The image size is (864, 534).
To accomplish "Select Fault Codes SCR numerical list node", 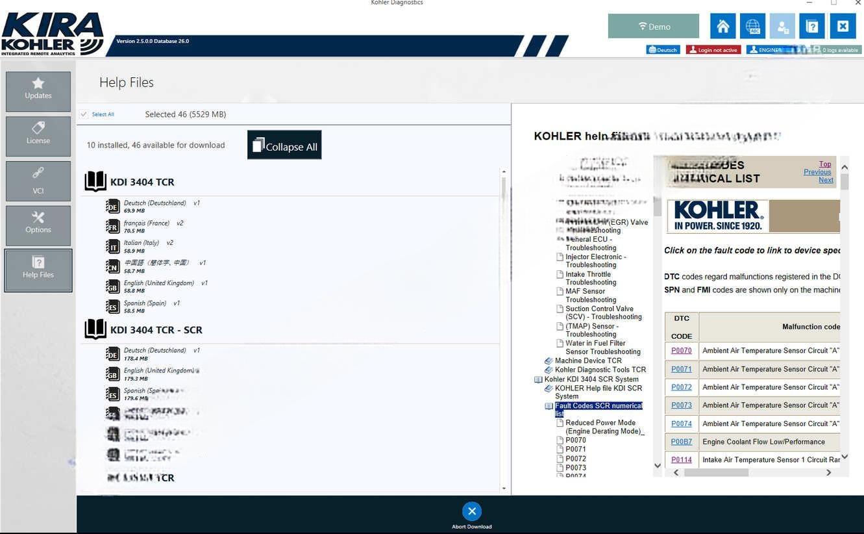I will (598, 409).
